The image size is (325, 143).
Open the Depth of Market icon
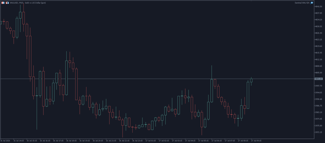(8, 3)
